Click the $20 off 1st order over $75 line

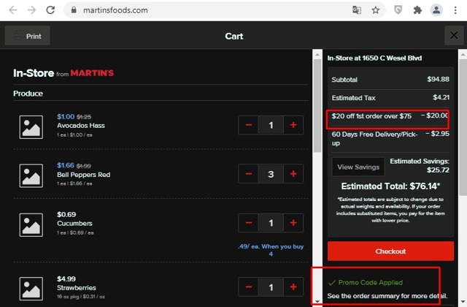click(x=390, y=116)
